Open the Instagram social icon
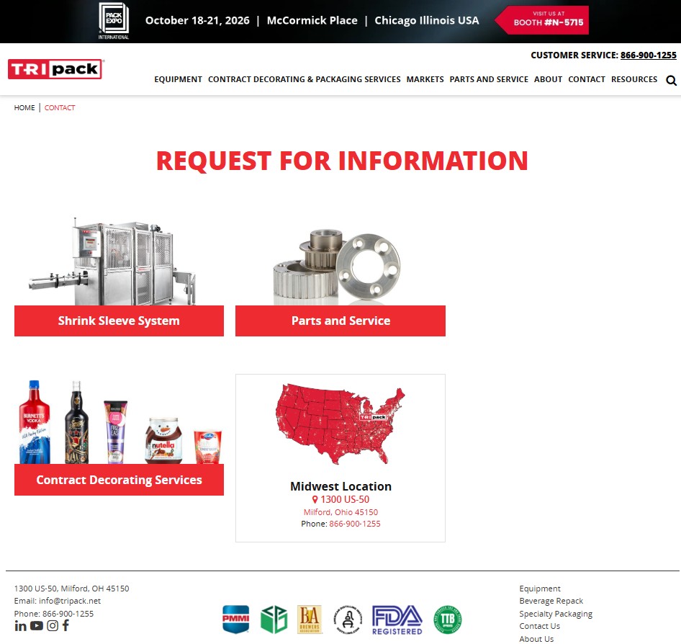681x644 pixels. pos(53,626)
